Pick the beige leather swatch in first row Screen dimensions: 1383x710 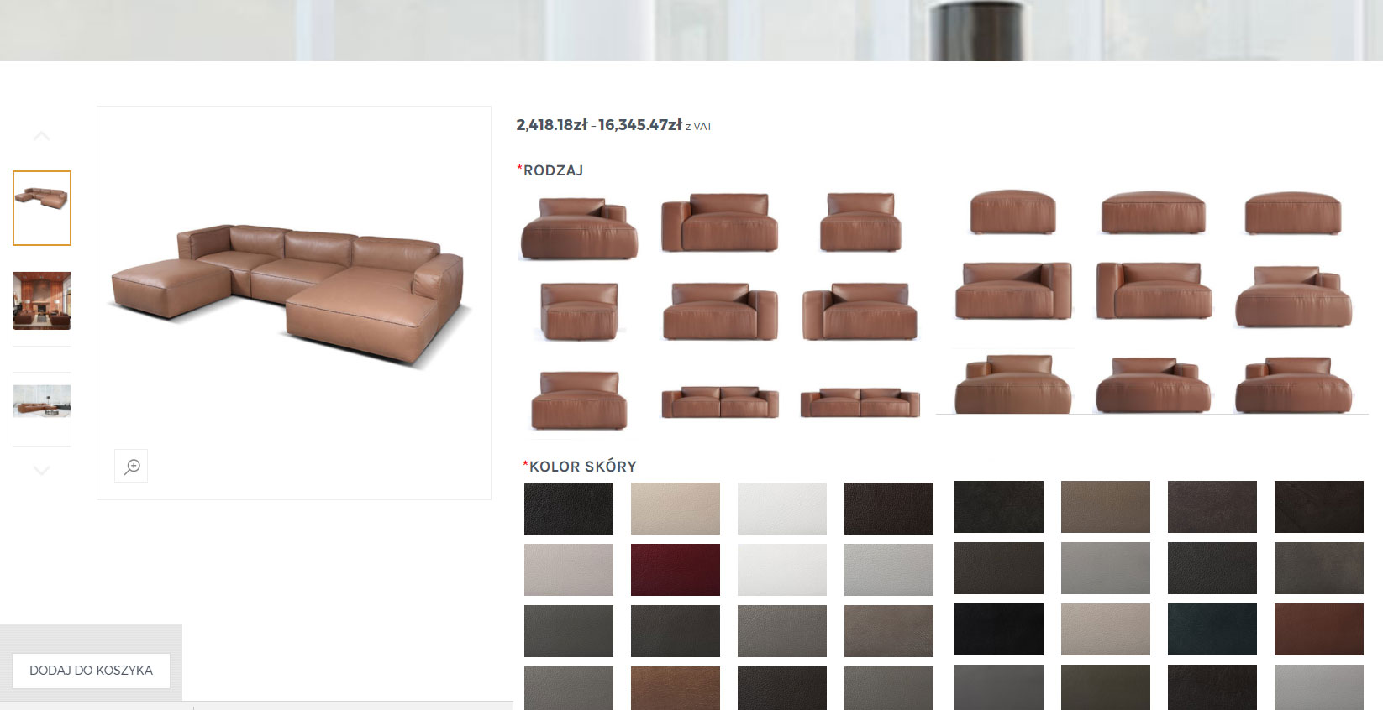tap(676, 509)
